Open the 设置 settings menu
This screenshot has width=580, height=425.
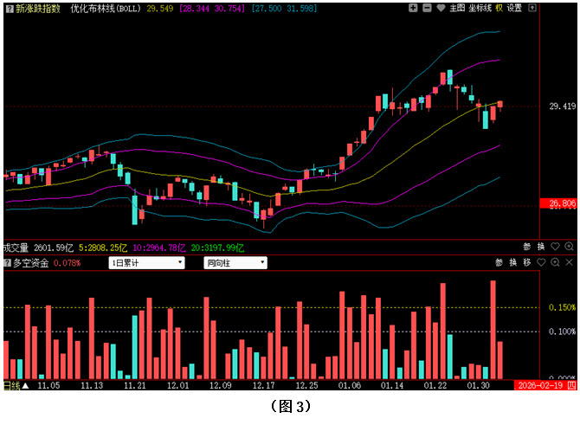click(514, 8)
